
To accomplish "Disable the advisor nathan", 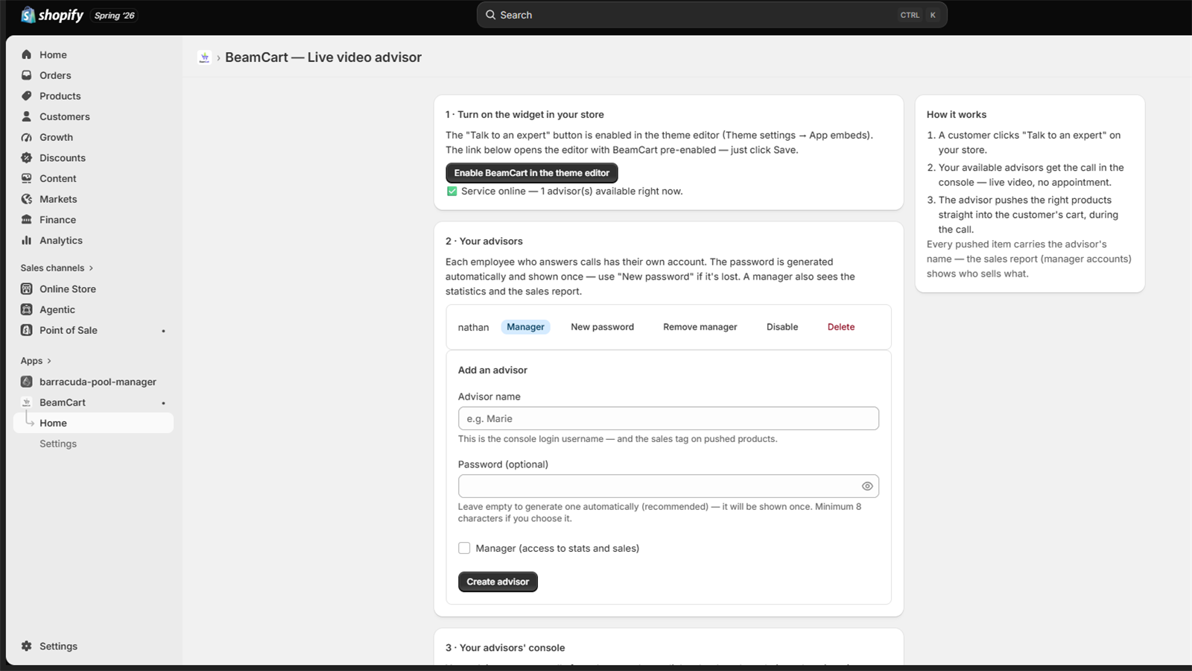I will tap(782, 327).
